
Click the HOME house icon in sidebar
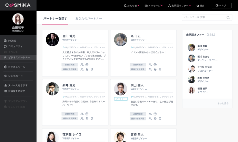point(5,41)
